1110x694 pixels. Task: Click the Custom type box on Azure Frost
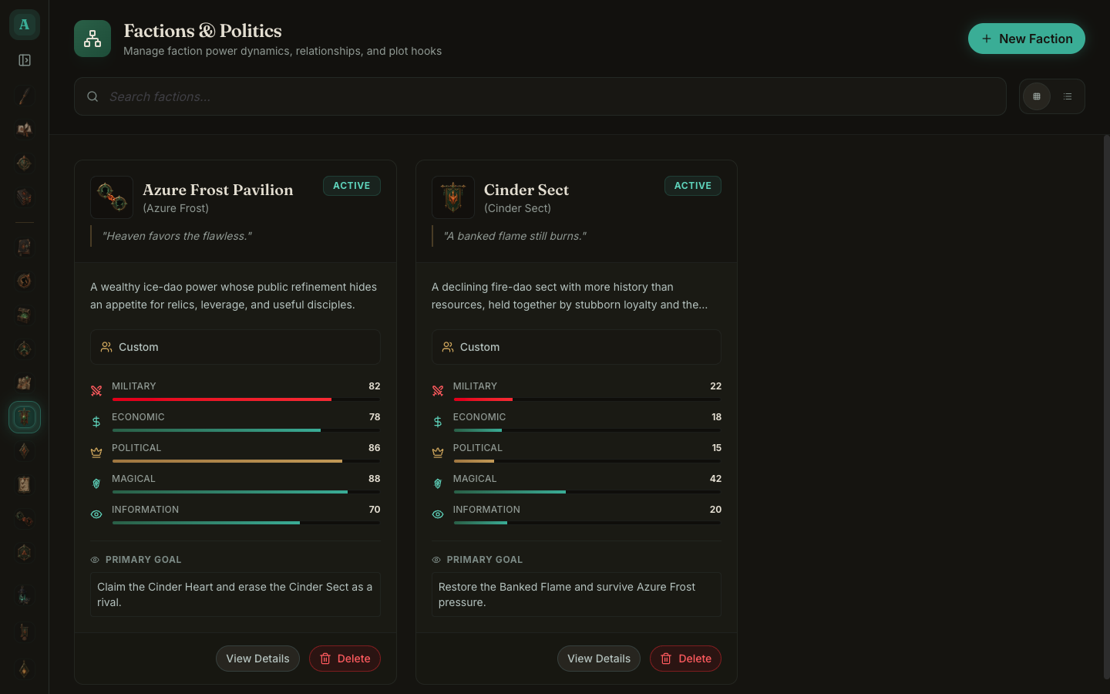tap(235, 347)
